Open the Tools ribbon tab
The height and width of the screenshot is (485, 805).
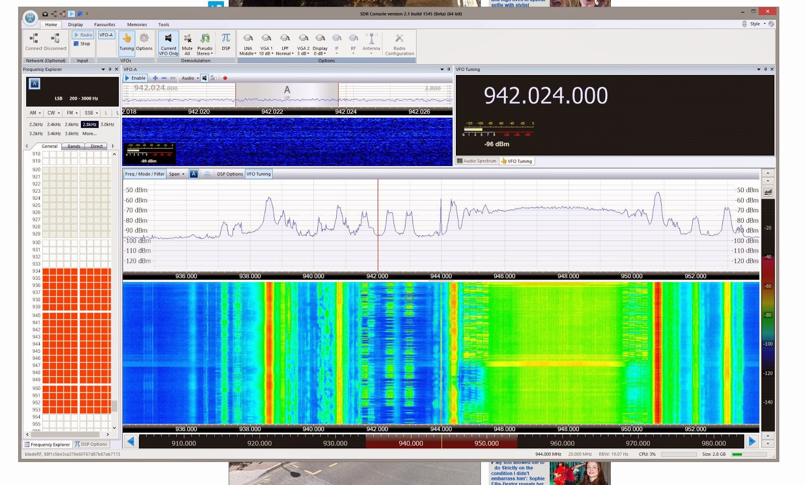pos(164,24)
